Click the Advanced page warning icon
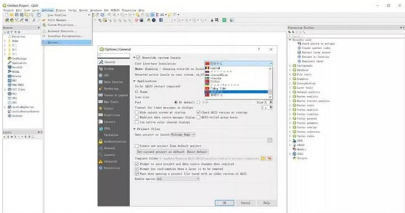 [x=101, y=162]
